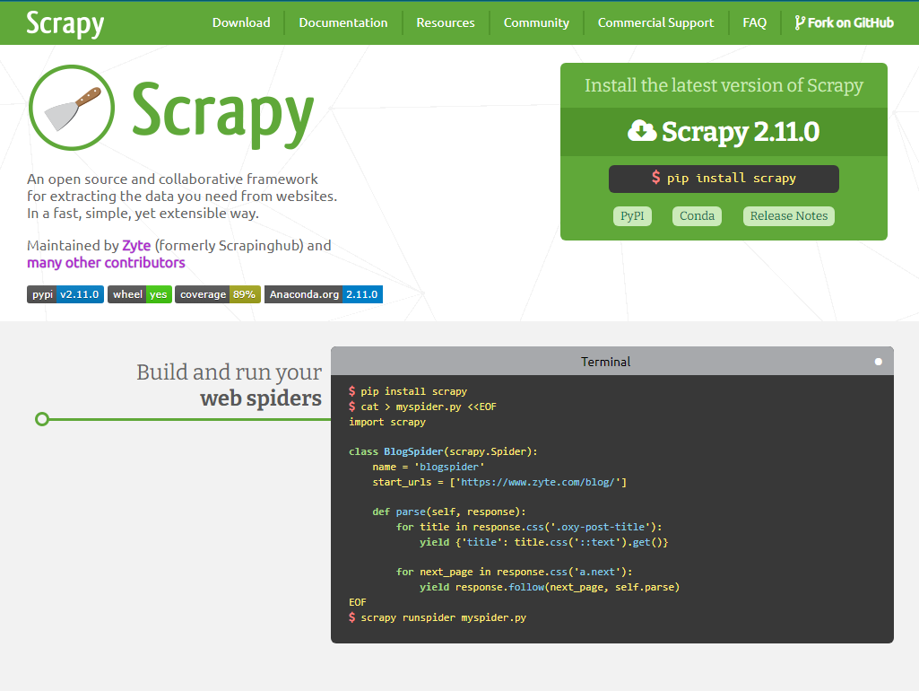Open the coverage 89% badge
Viewport: 919px width, 691px height.
click(218, 294)
